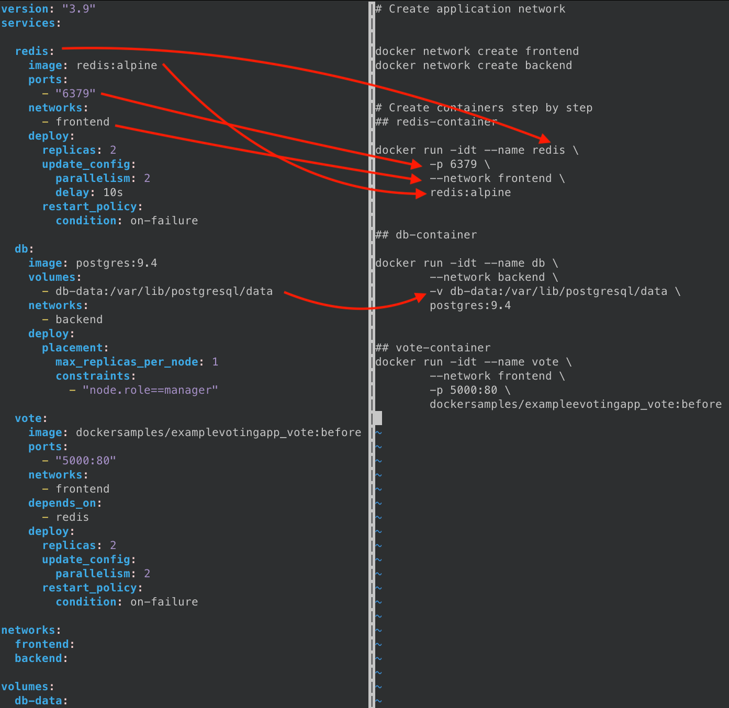This screenshot has width=729, height=708.
Task: Click the 'redis:' service key
Action: [x=35, y=51]
